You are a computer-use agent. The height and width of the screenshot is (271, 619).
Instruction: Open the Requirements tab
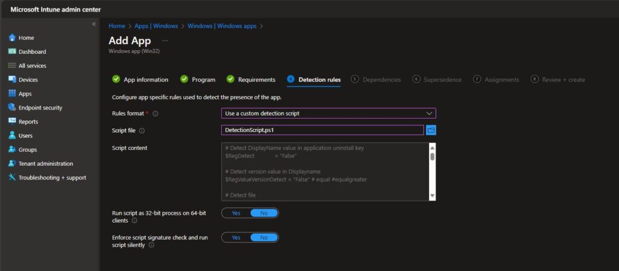(x=251, y=79)
